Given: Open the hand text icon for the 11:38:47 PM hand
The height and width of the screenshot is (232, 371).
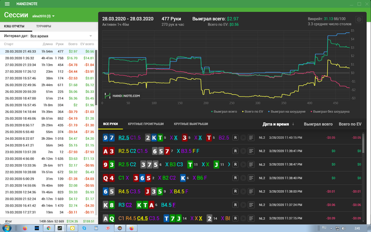Looking at the screenshot, I should [251, 164].
